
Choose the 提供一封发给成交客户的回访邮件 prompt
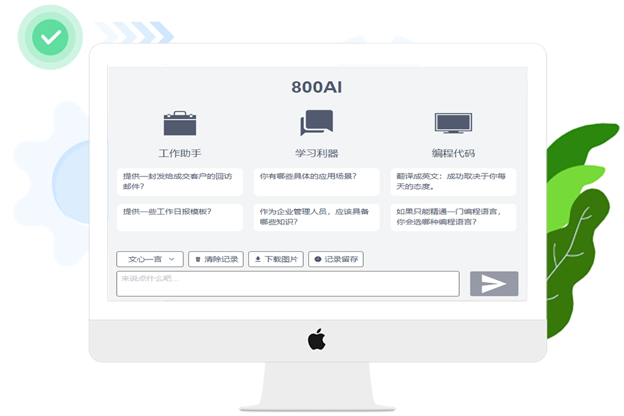pos(180,181)
